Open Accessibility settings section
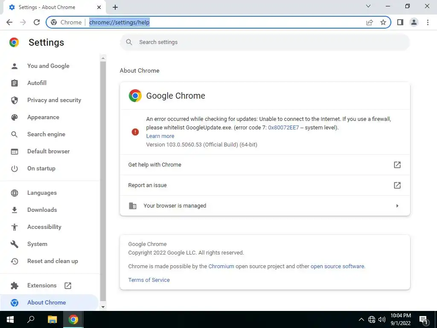Image resolution: width=437 pixels, height=328 pixels. coord(44,227)
